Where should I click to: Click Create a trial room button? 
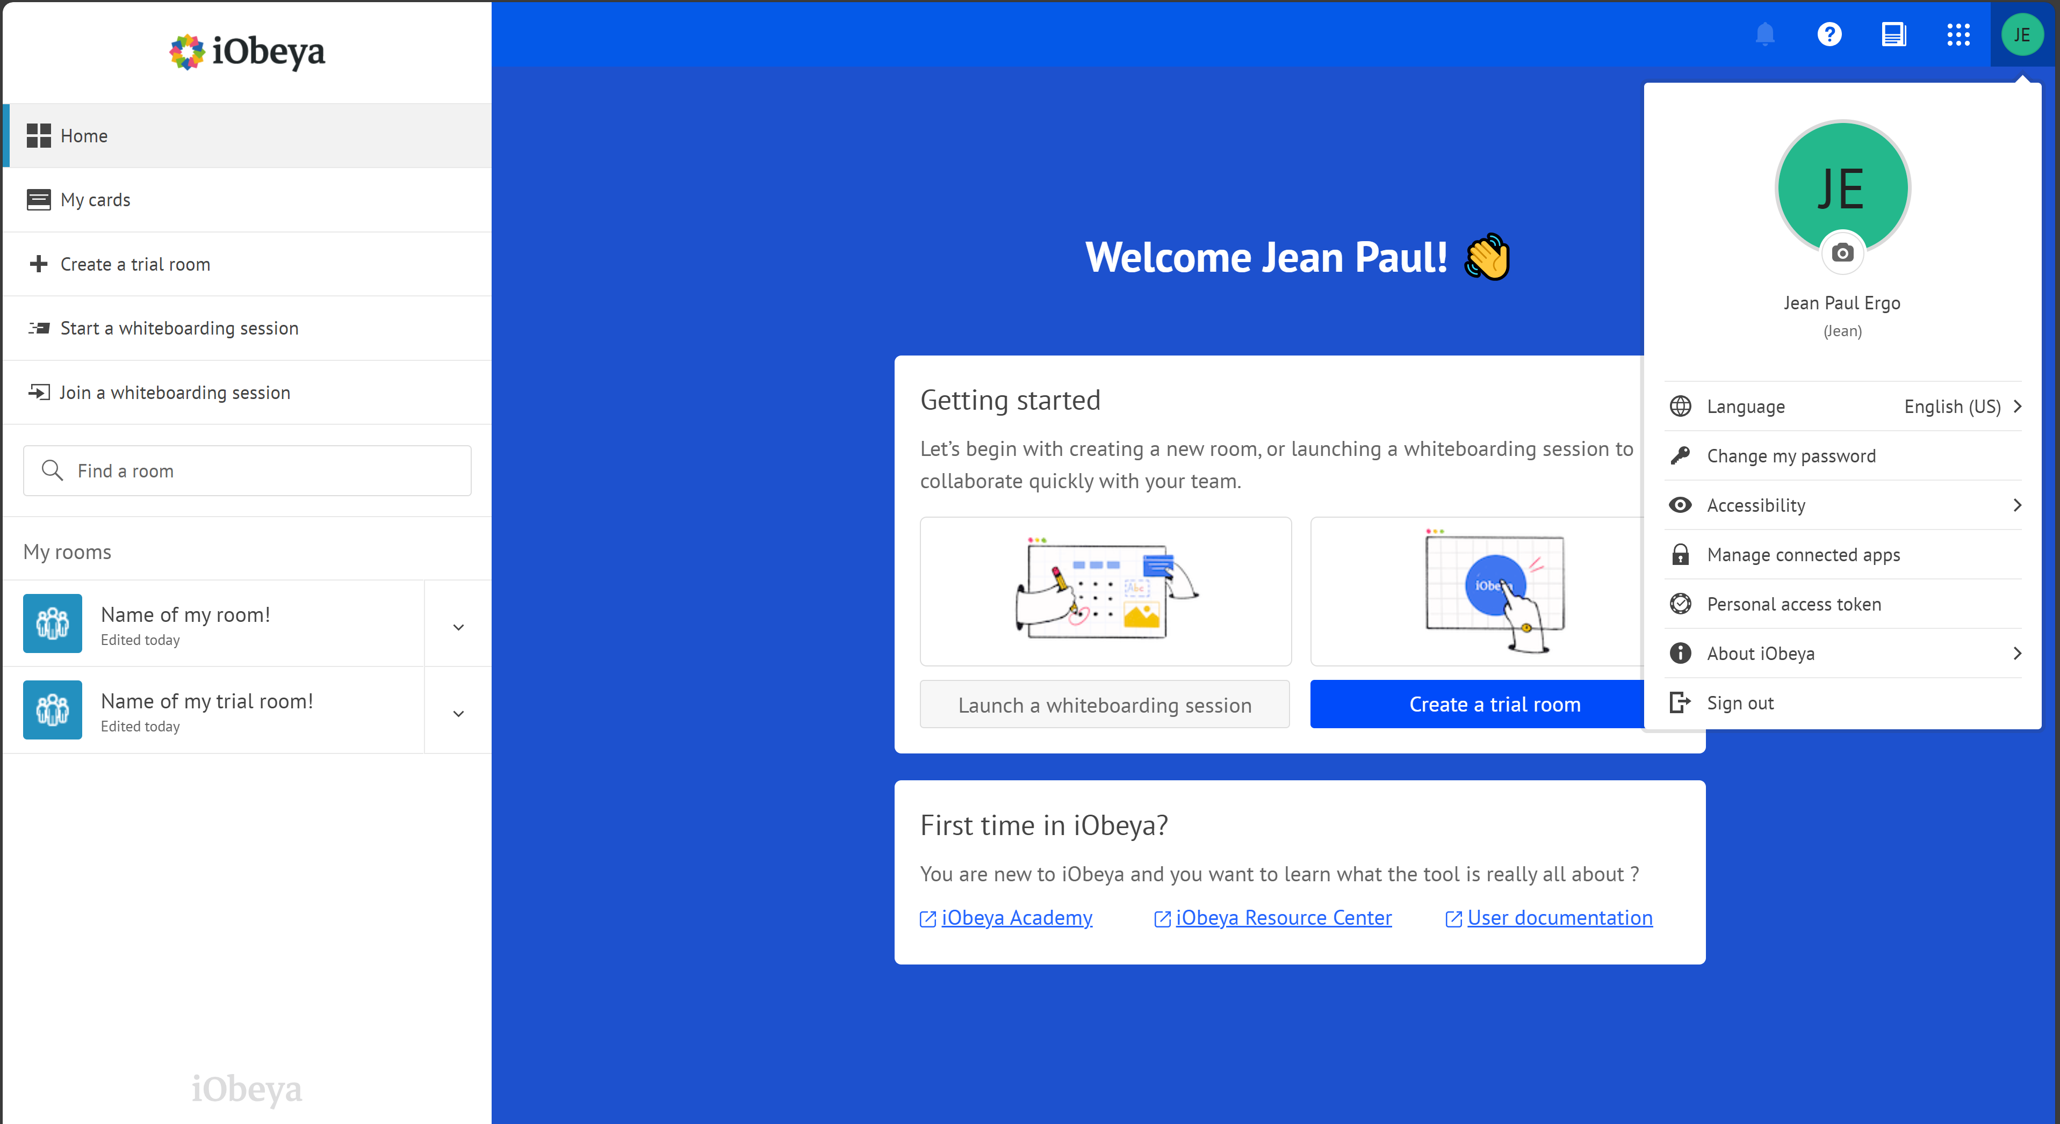tap(1494, 705)
